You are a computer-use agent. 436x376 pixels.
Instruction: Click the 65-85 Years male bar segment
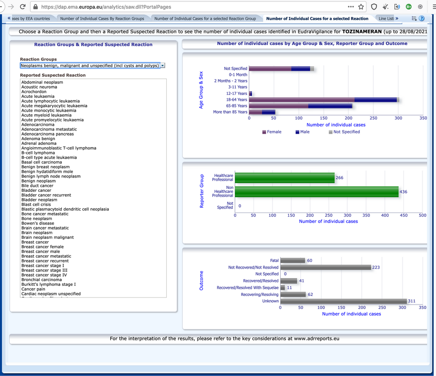(330, 106)
